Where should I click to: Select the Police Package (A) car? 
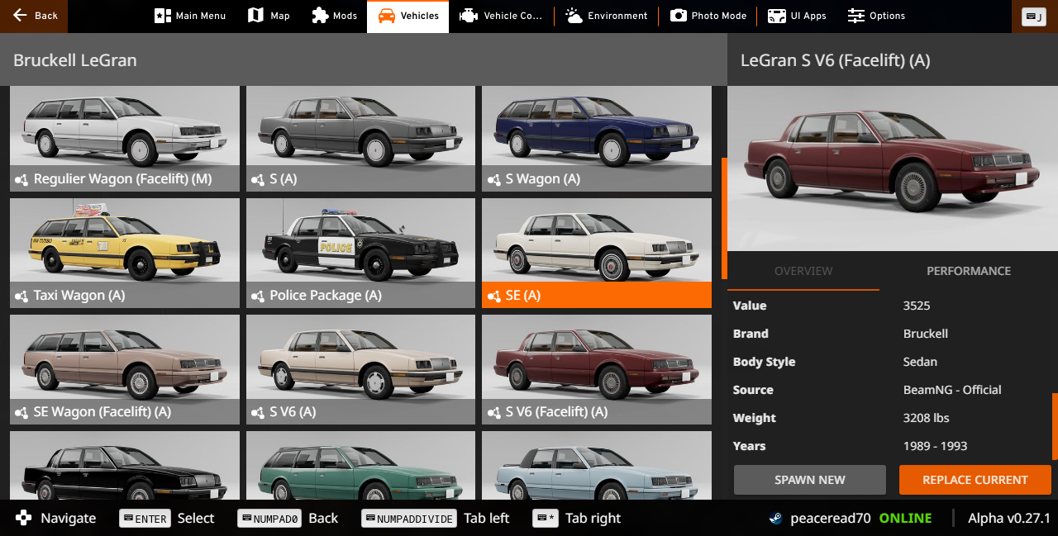point(360,253)
